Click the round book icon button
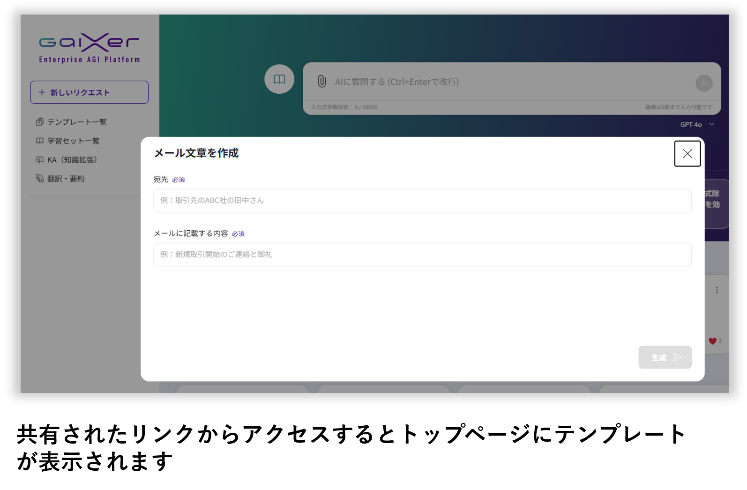747x490 pixels. (279, 79)
